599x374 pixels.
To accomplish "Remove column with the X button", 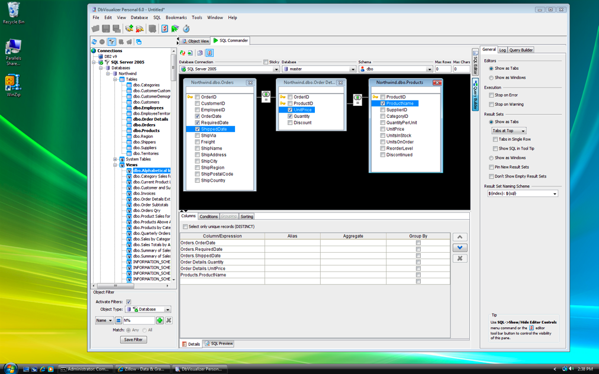I will [460, 258].
